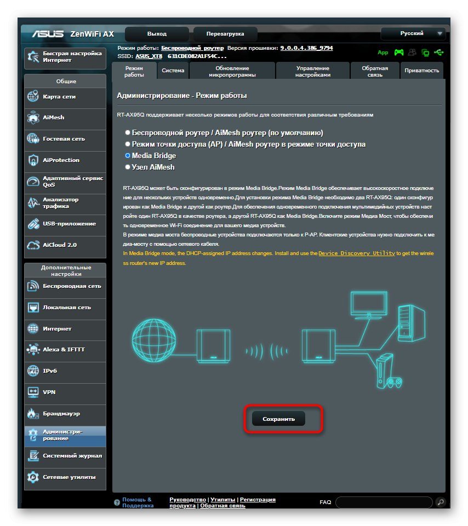468x526 pixels.
Task: Open the Device Discovery Utility link
Action: click(x=356, y=253)
